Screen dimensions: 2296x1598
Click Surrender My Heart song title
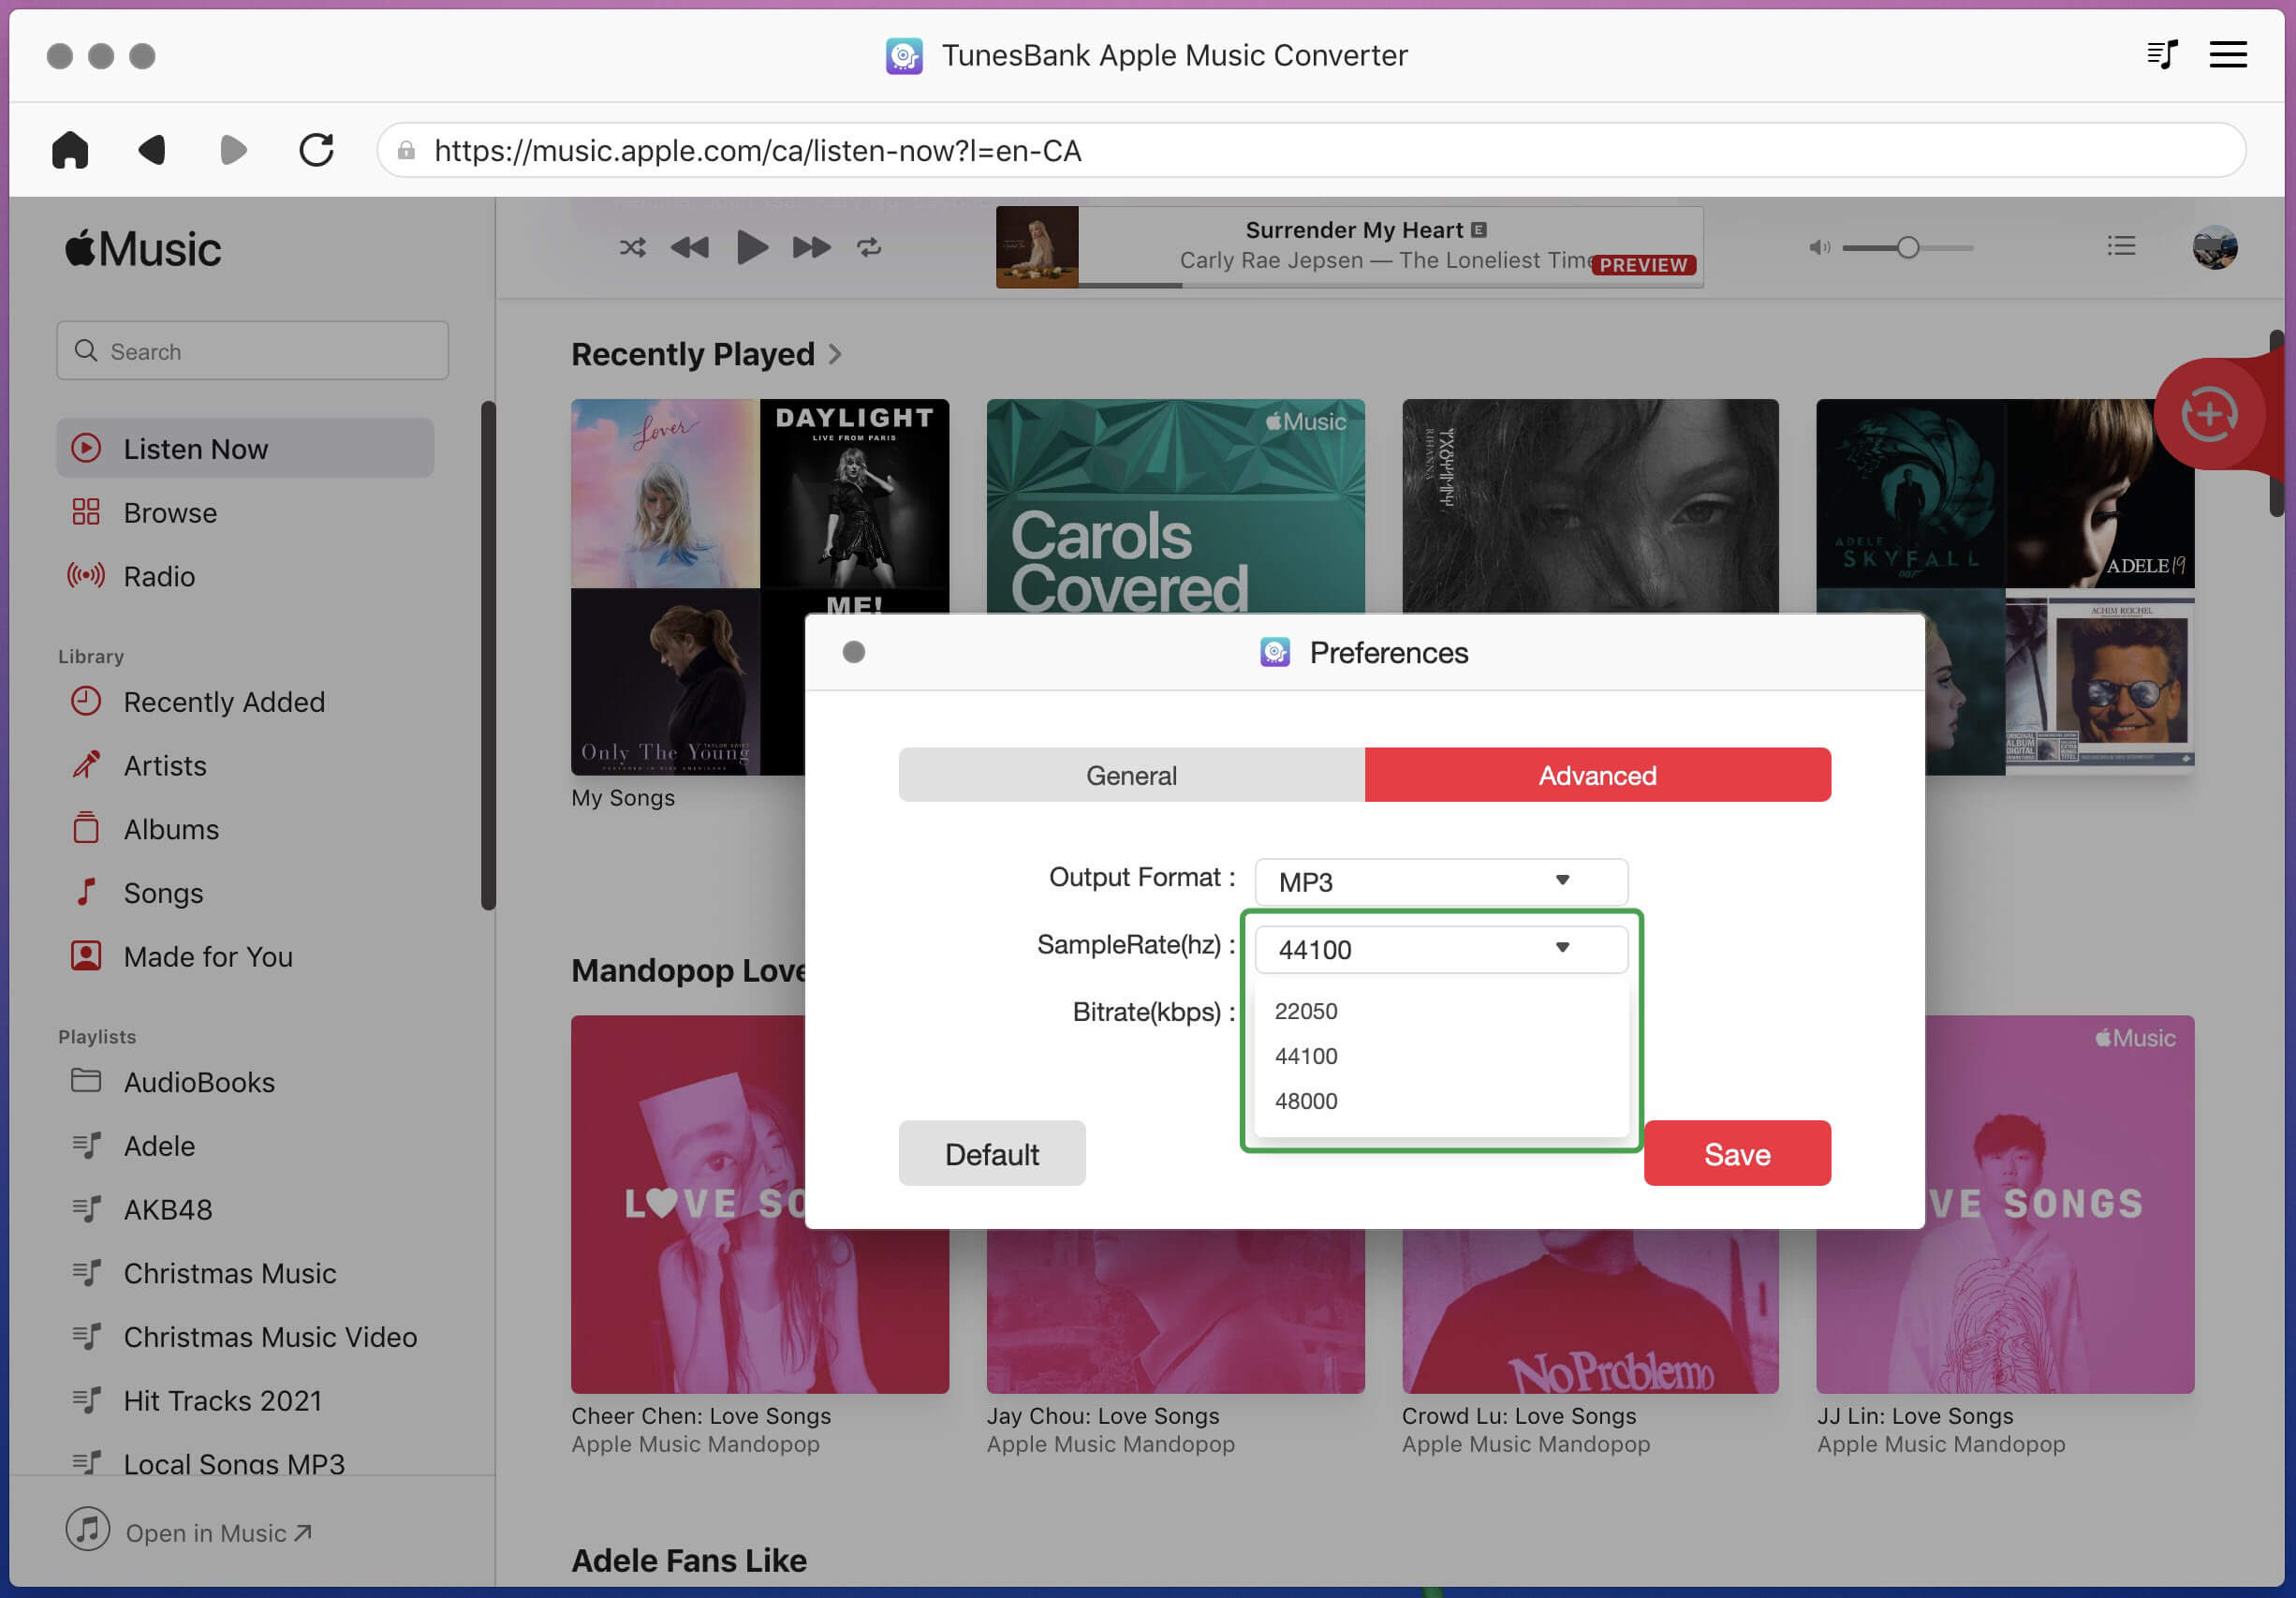pyautogui.click(x=1354, y=230)
